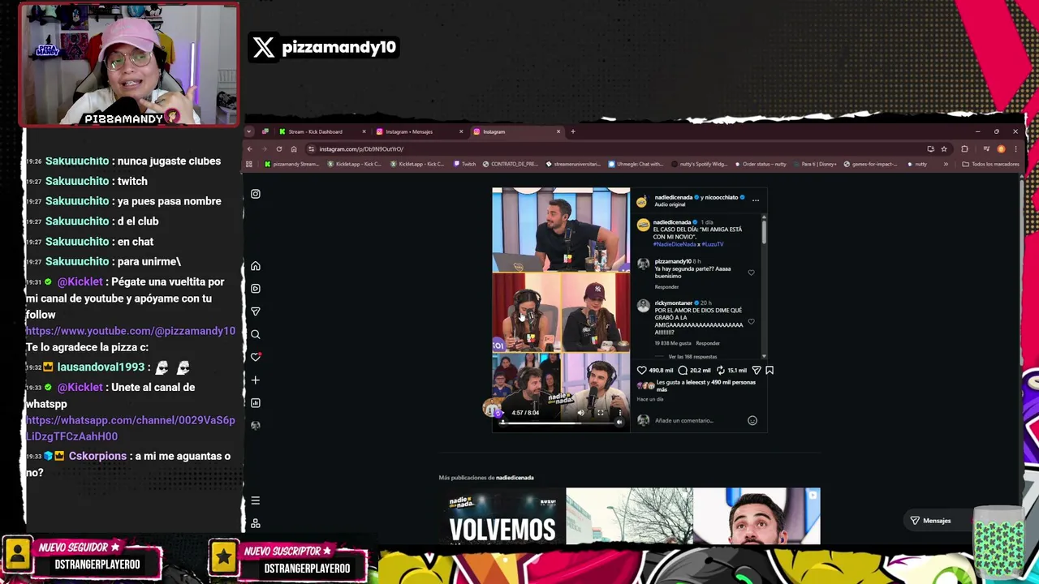Open the install app icon in address bar
The image size is (1039, 584).
point(930,149)
